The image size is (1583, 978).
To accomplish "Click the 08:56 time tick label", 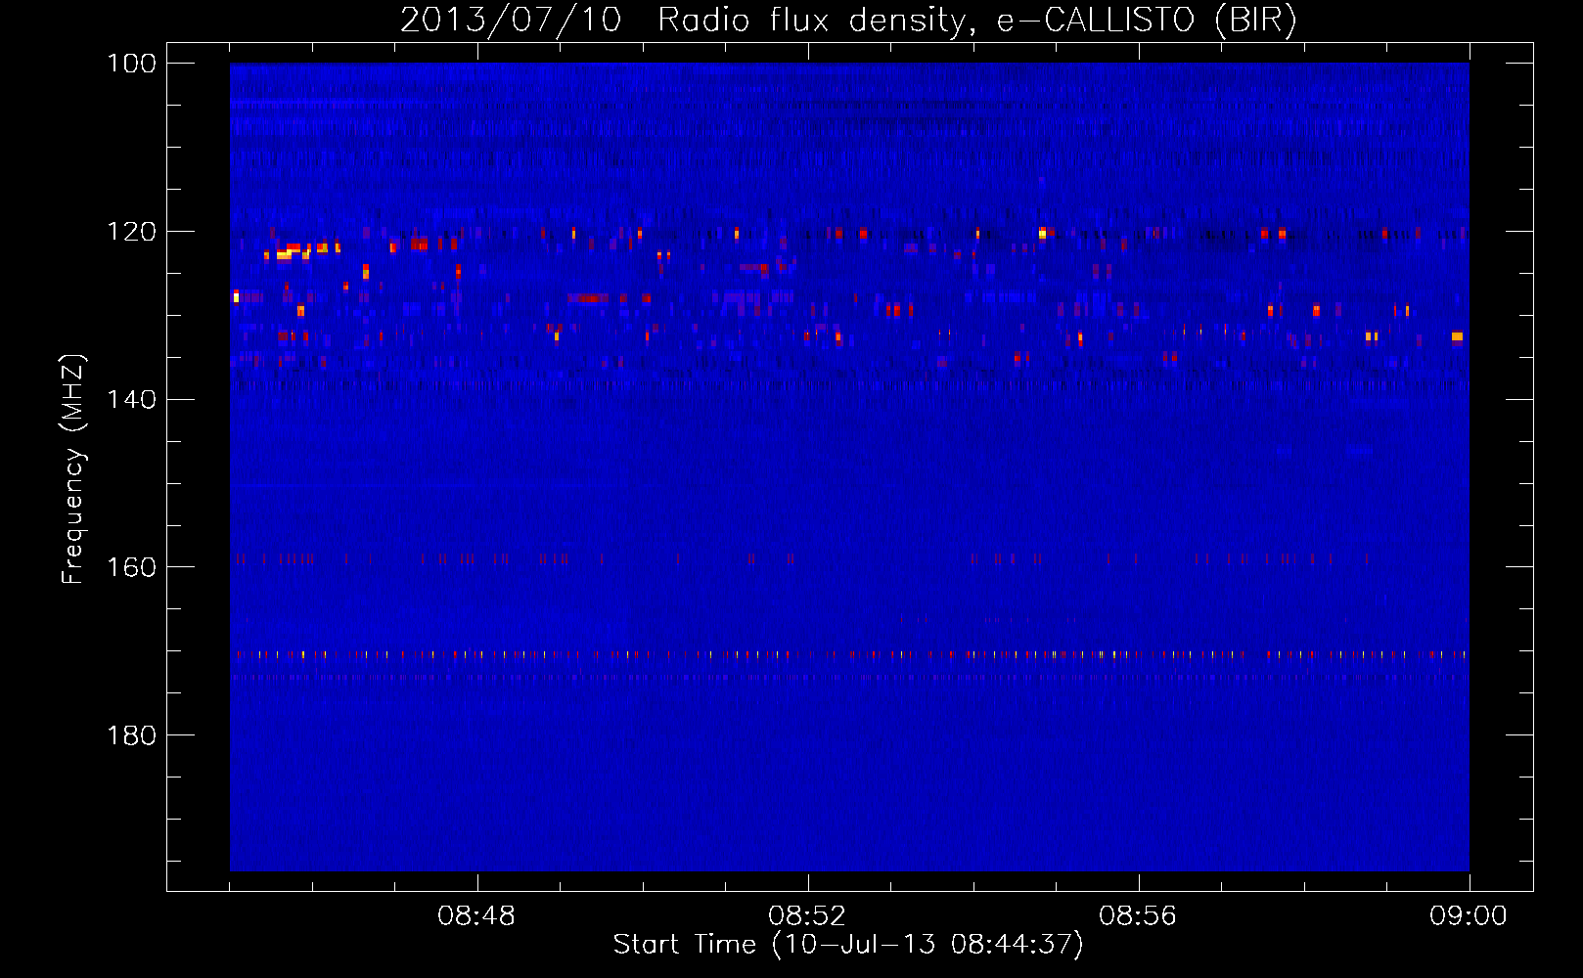I will click(1138, 916).
